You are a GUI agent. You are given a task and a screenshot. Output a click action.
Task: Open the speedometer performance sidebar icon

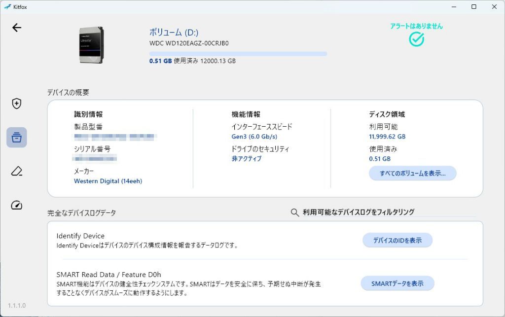(x=17, y=205)
